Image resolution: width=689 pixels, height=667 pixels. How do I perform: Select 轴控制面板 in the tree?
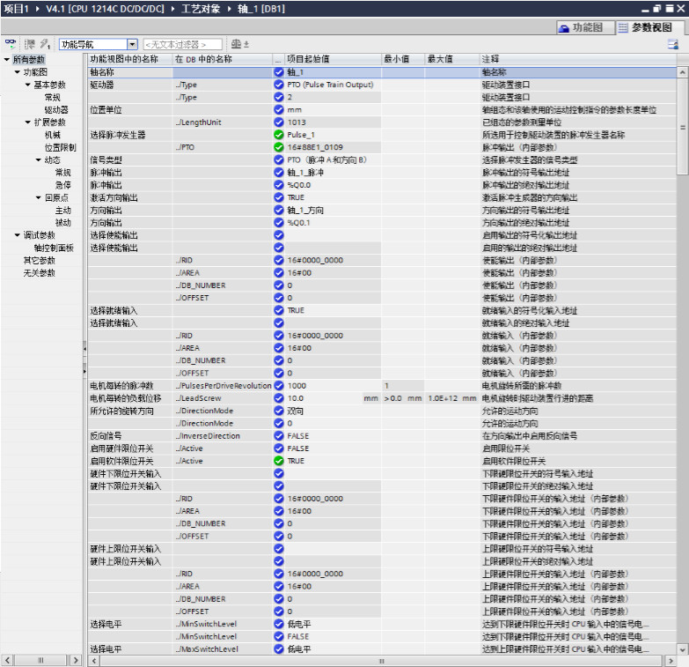tap(54, 248)
